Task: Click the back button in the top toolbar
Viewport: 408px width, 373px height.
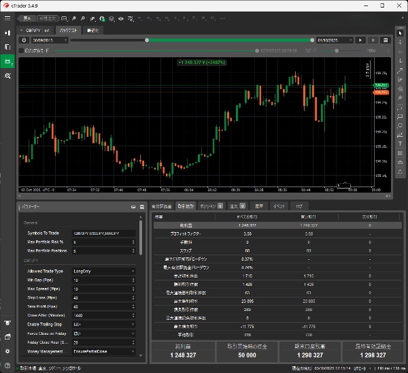Action: (26, 18)
